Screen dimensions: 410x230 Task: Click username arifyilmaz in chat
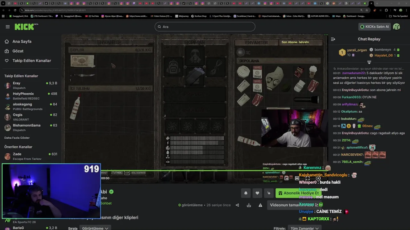pos(349,104)
